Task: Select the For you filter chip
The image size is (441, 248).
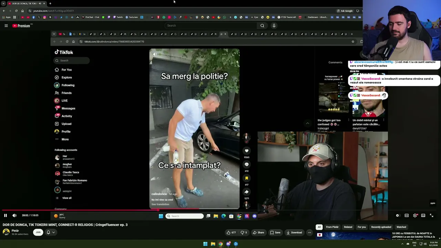Action: tap(361, 227)
